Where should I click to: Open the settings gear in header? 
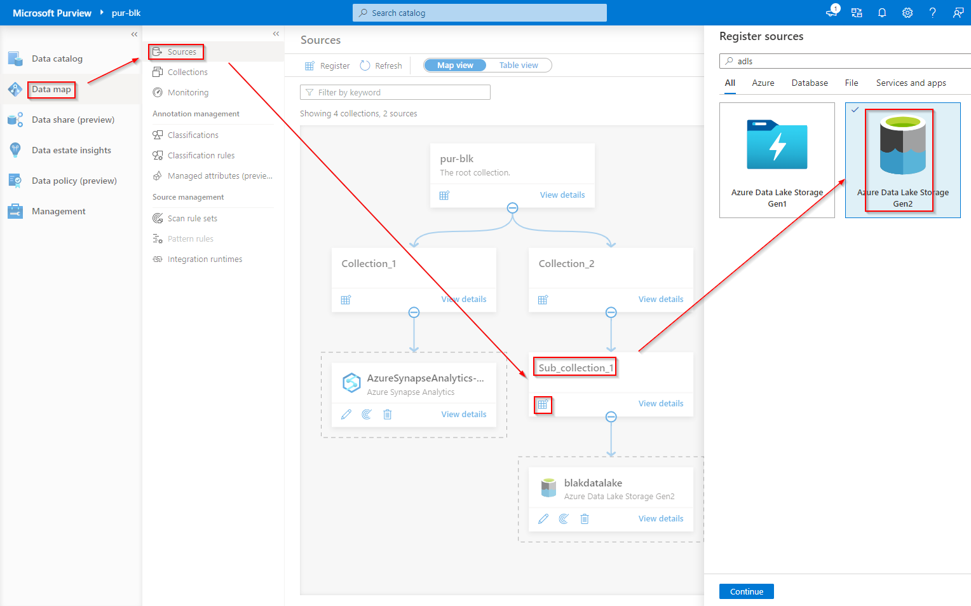907,13
